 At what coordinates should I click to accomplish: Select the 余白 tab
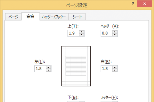(31, 16)
